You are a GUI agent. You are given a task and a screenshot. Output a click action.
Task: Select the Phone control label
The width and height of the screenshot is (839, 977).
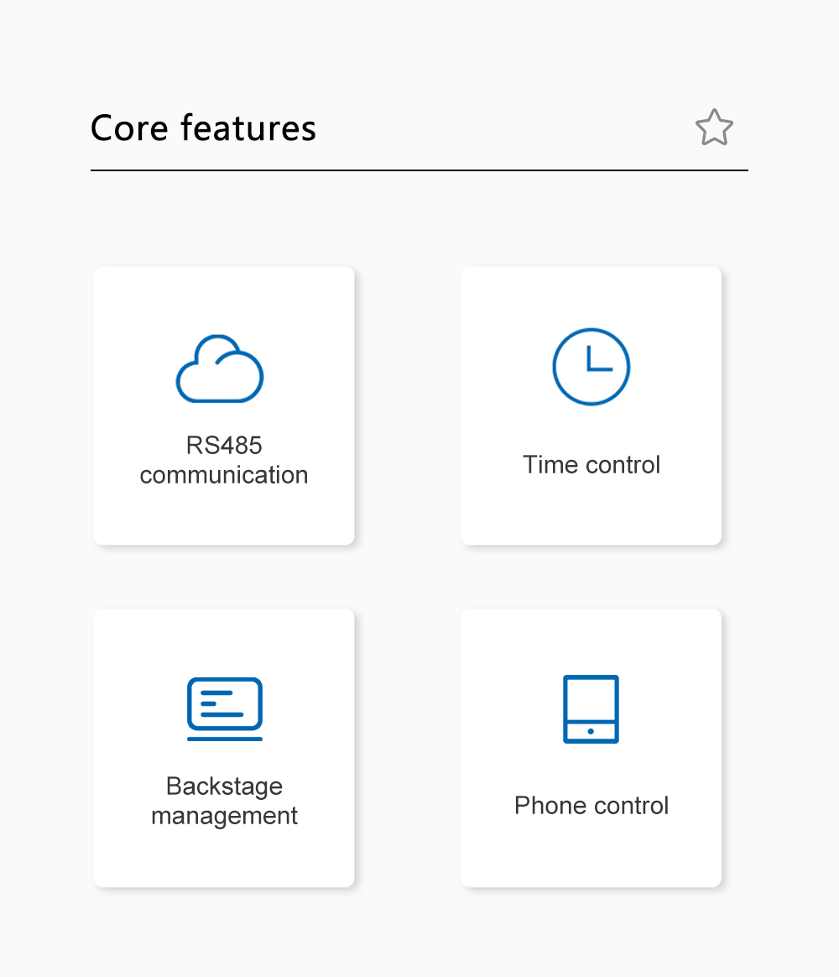click(x=591, y=806)
